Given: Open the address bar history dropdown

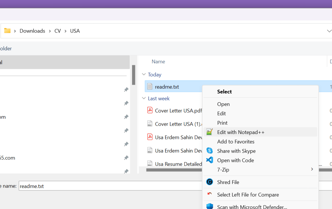Looking at the screenshot, I should click(x=329, y=31).
